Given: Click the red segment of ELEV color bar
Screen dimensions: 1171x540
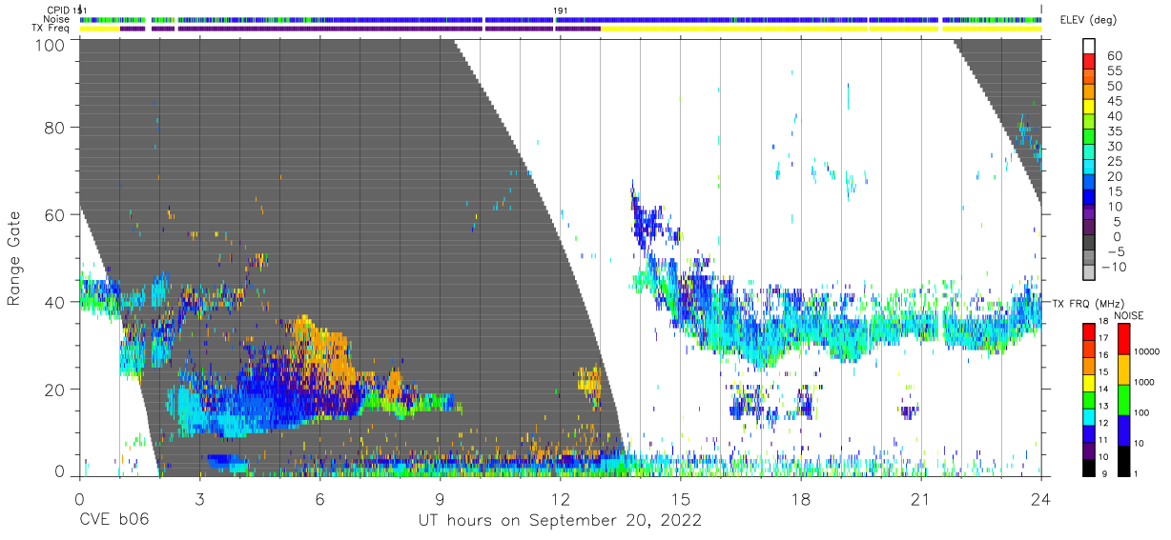Looking at the screenshot, I should 1089,63.
